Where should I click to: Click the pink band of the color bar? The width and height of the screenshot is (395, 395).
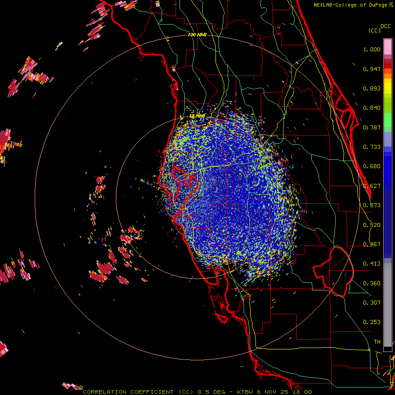388,47
